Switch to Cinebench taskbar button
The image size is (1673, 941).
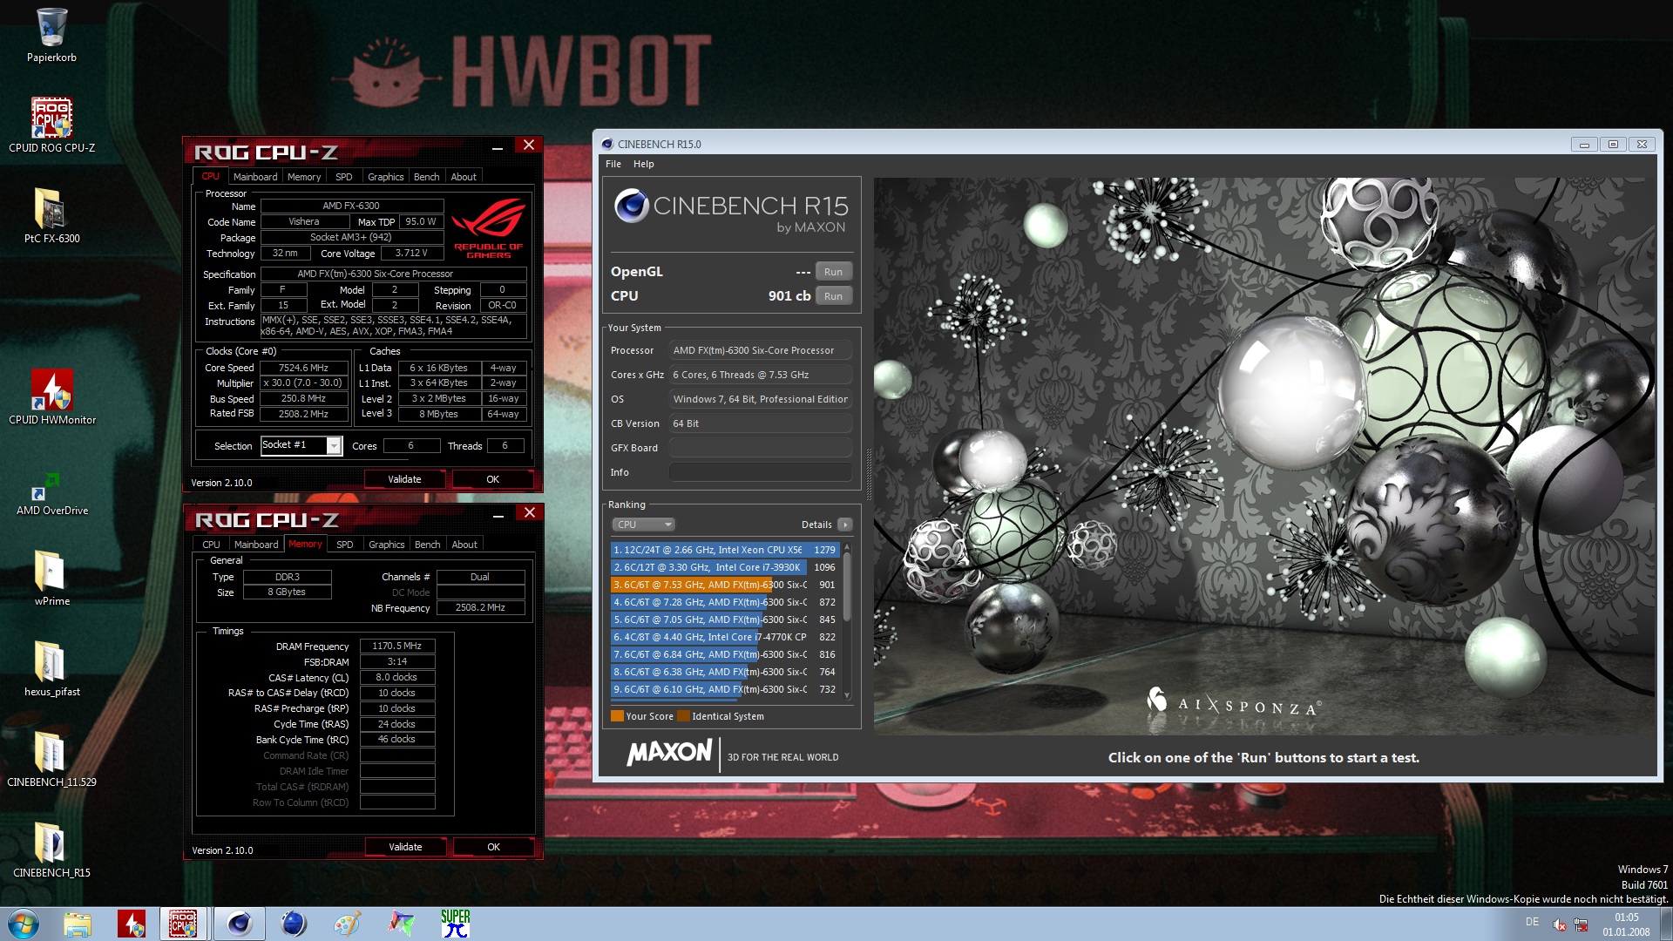click(x=239, y=924)
